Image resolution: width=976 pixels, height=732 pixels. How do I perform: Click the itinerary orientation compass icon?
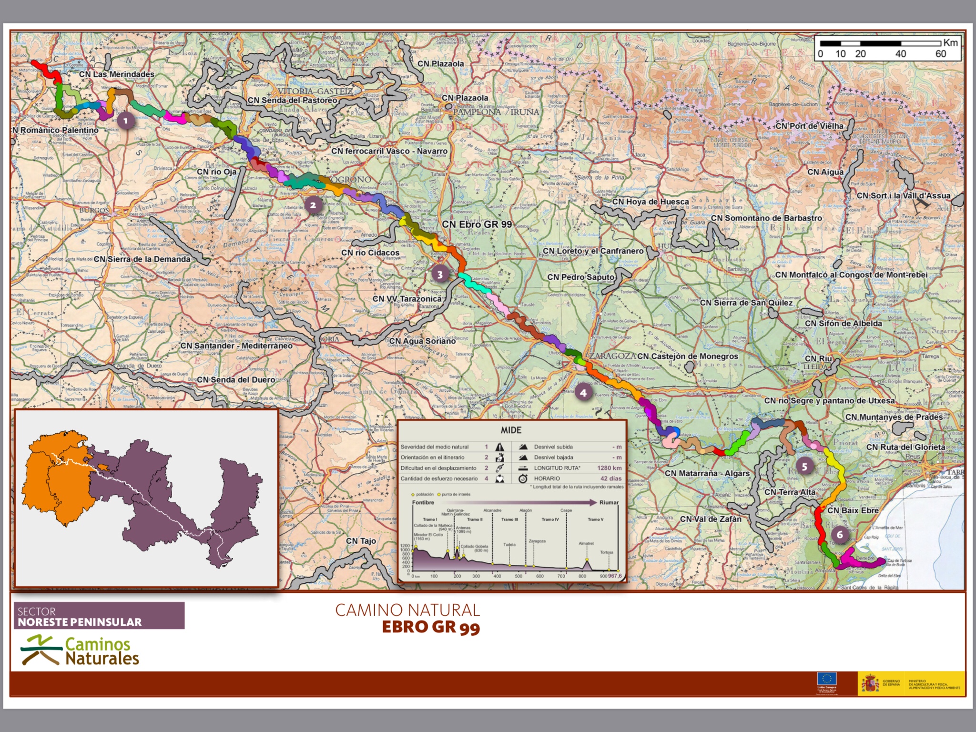point(499,457)
